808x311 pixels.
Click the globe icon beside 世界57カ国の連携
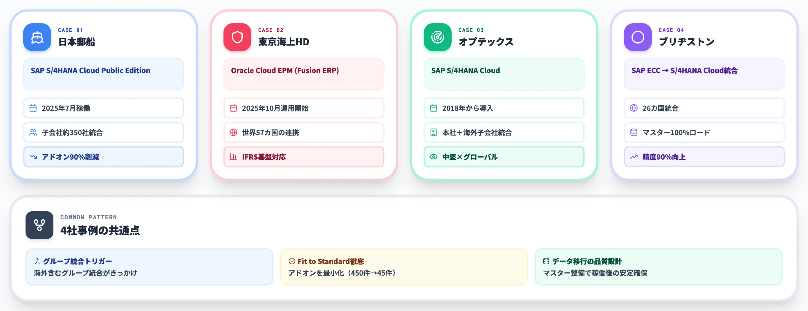233,132
